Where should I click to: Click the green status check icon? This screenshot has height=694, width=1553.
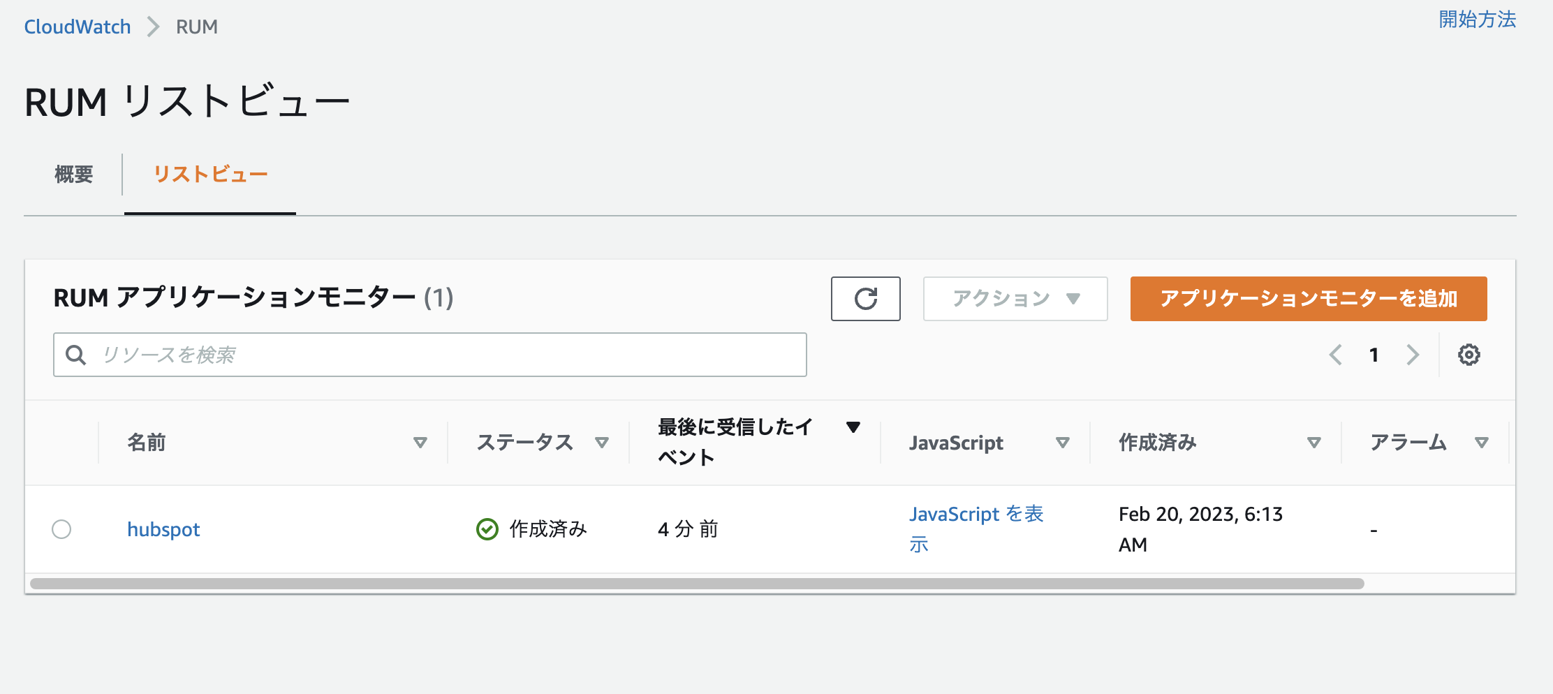click(x=487, y=529)
